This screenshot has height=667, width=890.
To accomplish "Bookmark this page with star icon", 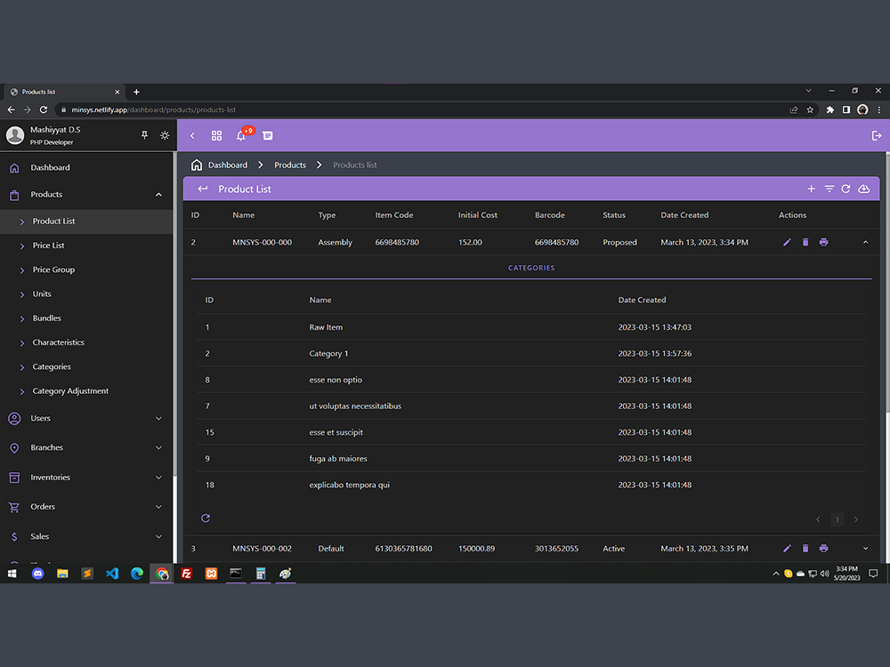I will [x=810, y=110].
